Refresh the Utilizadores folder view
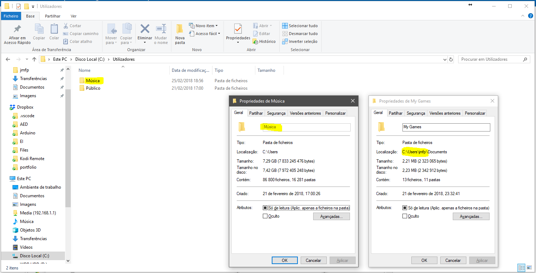 coord(451,59)
